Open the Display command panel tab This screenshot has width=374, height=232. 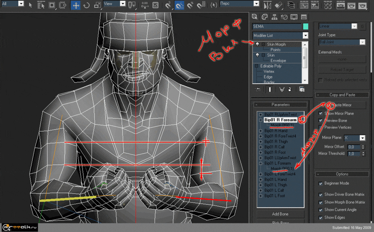click(x=294, y=17)
